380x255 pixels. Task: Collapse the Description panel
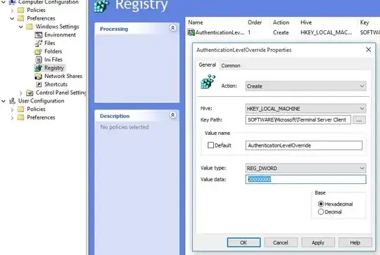click(x=173, y=115)
